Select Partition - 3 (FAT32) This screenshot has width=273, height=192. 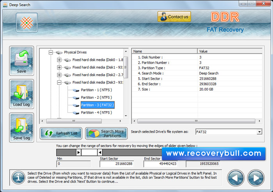97,105
